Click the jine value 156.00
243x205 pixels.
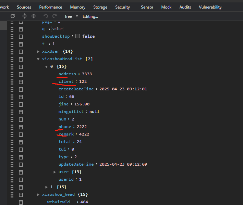pyautogui.click(x=82, y=104)
